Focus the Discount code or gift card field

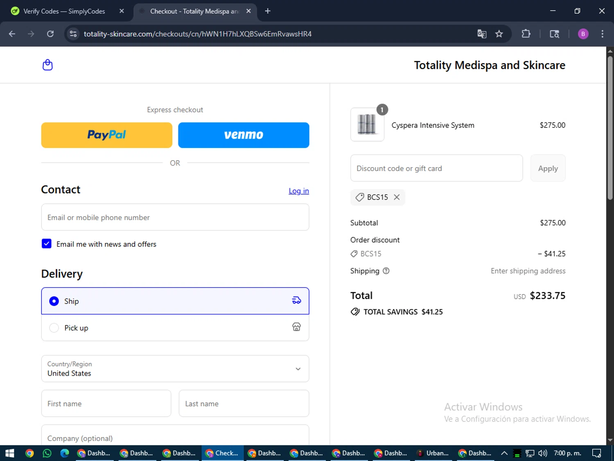pyautogui.click(x=436, y=168)
